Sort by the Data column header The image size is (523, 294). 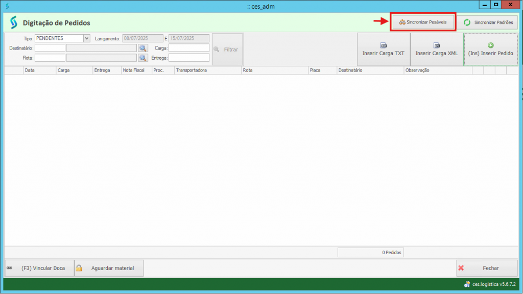[40, 70]
